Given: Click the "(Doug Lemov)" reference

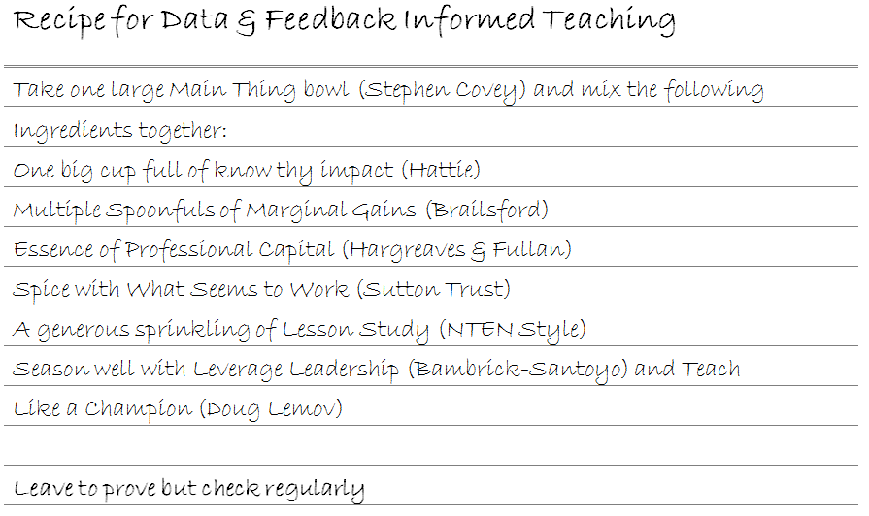Looking at the screenshot, I should click(x=271, y=409).
